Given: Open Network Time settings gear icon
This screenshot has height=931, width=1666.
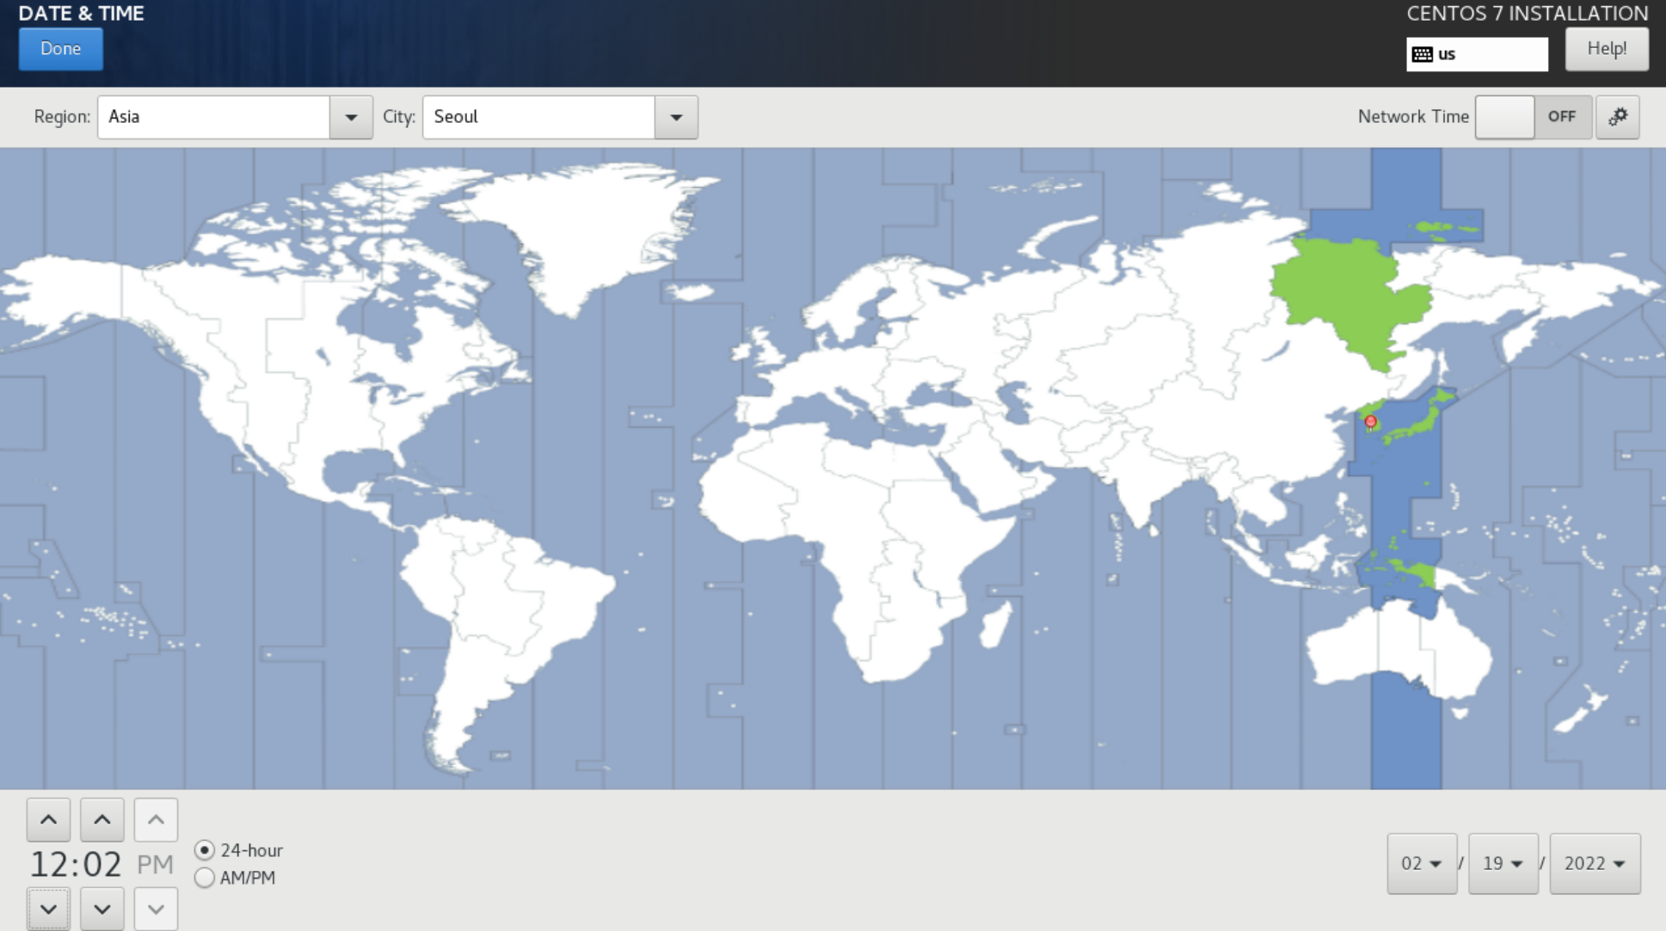Looking at the screenshot, I should coord(1617,117).
